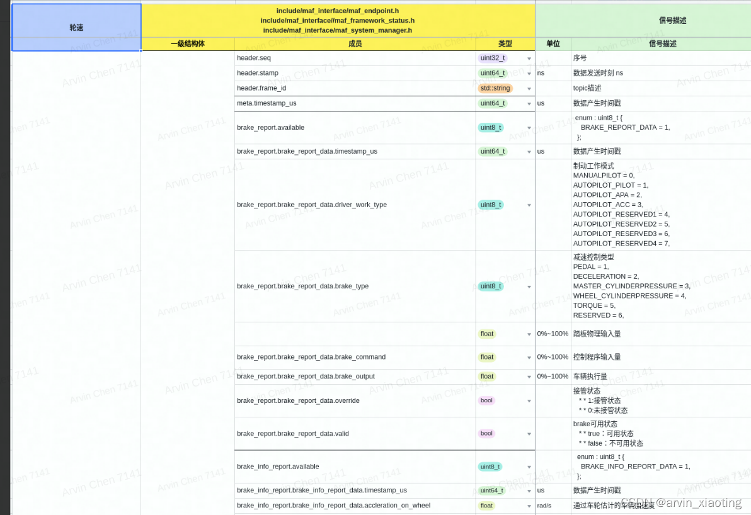This screenshot has width=751, height=515.
Task: Select the accleration_on_wheel member cell
Action: (x=355, y=506)
